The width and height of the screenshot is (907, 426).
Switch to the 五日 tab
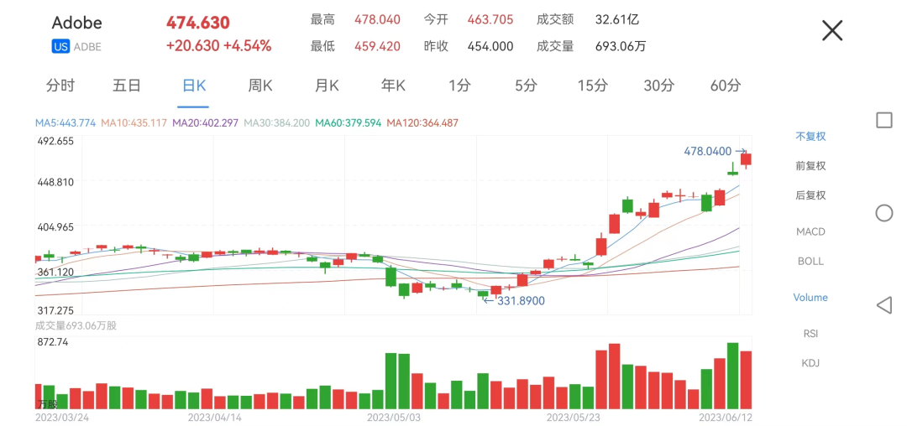127,86
